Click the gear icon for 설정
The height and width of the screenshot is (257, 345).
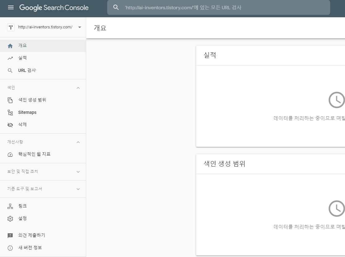[10, 219]
